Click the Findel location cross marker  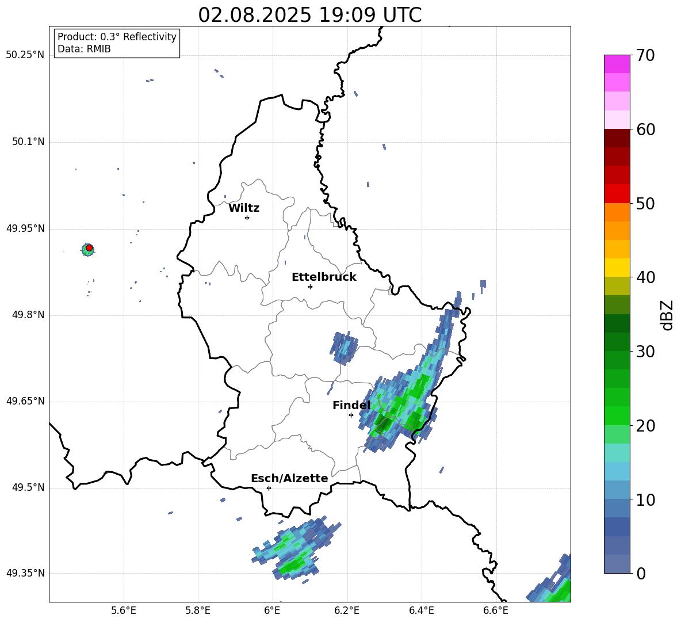351,415
